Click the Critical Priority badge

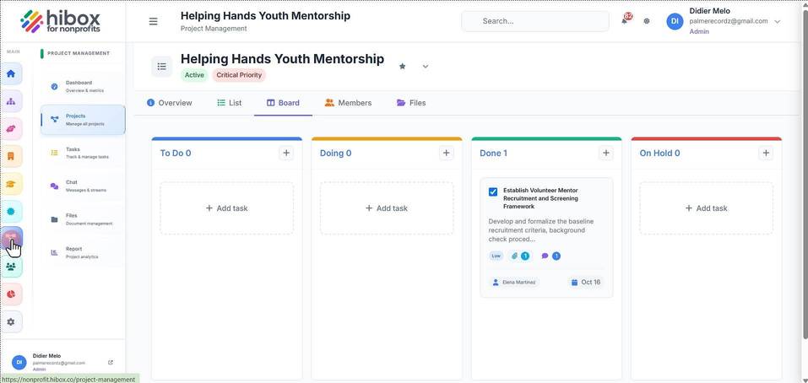(x=239, y=75)
